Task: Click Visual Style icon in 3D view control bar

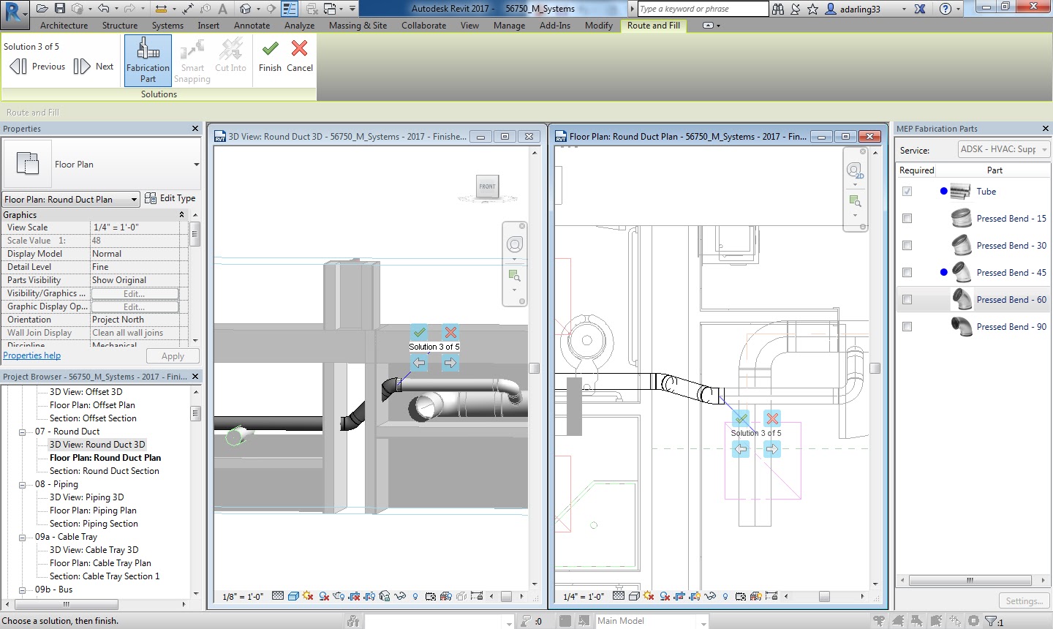Action: coord(293,596)
